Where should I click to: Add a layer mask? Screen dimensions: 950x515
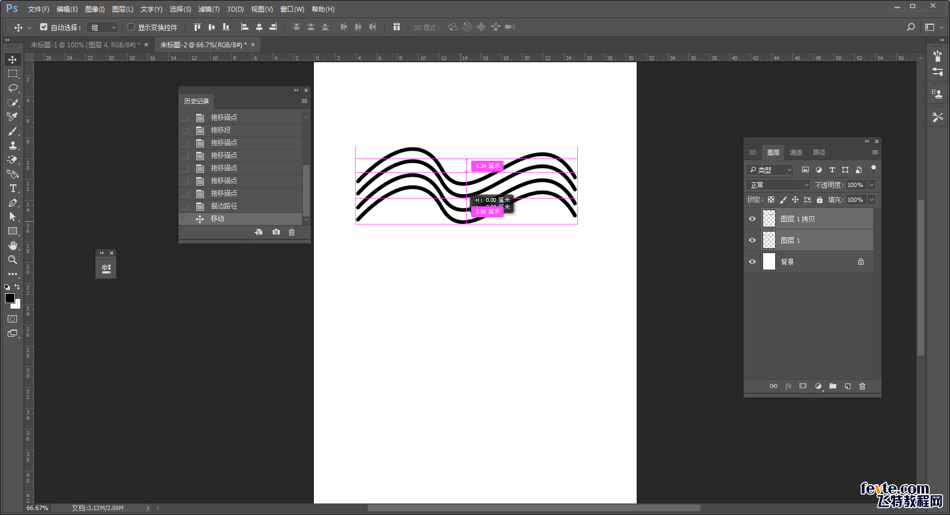point(803,386)
